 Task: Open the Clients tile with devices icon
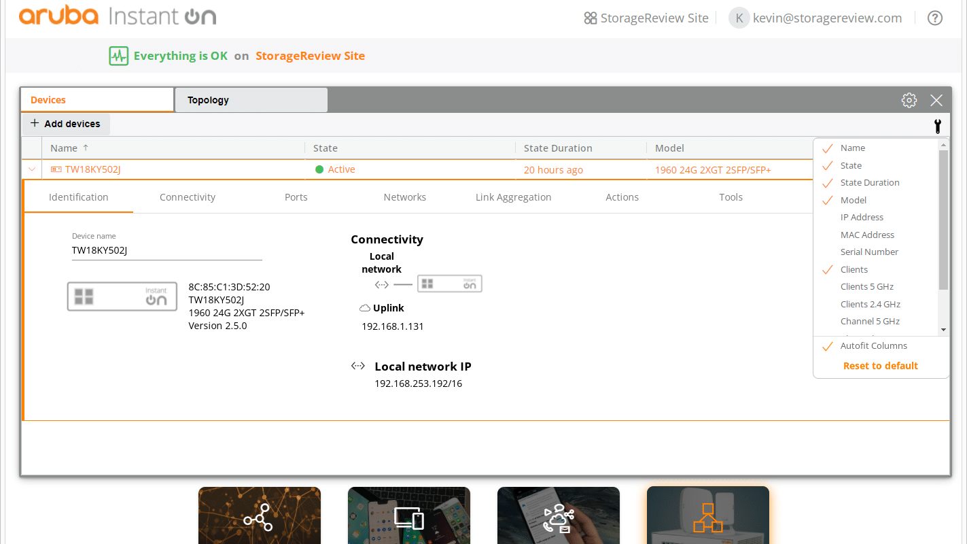coord(409,515)
